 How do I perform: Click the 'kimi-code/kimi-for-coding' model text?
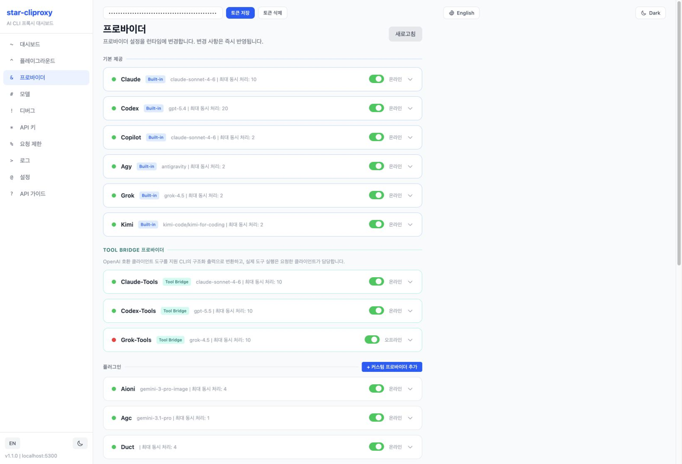(x=193, y=225)
